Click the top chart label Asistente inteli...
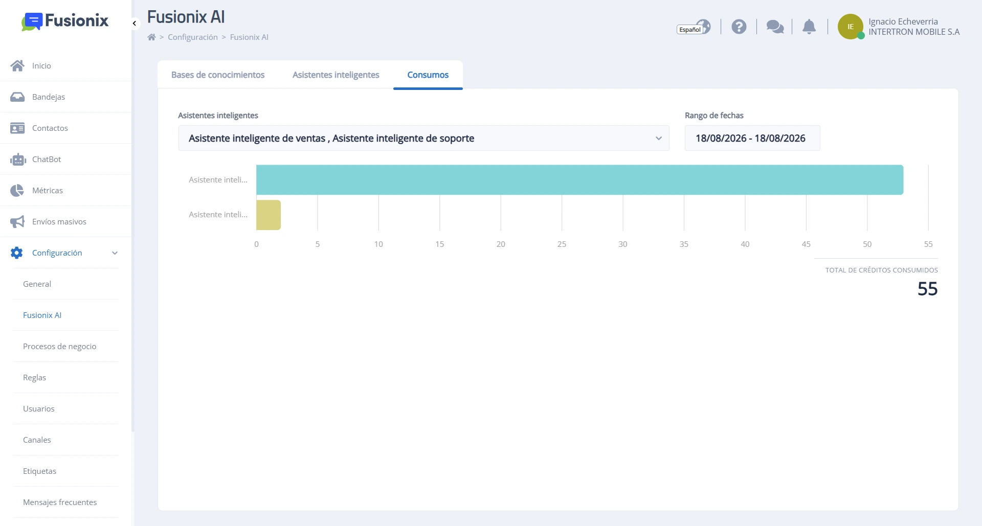982x526 pixels. coord(218,179)
